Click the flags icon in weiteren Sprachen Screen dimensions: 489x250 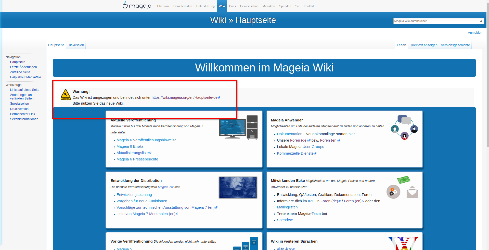coord(403,243)
